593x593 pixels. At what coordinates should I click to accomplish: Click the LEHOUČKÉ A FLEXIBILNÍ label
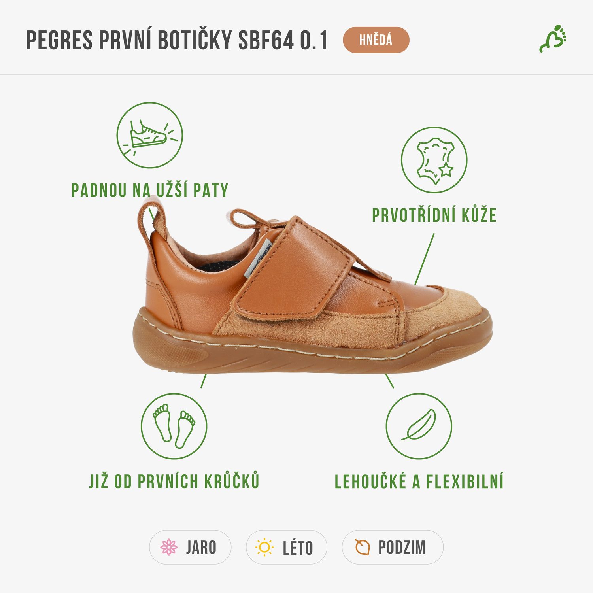pyautogui.click(x=419, y=481)
